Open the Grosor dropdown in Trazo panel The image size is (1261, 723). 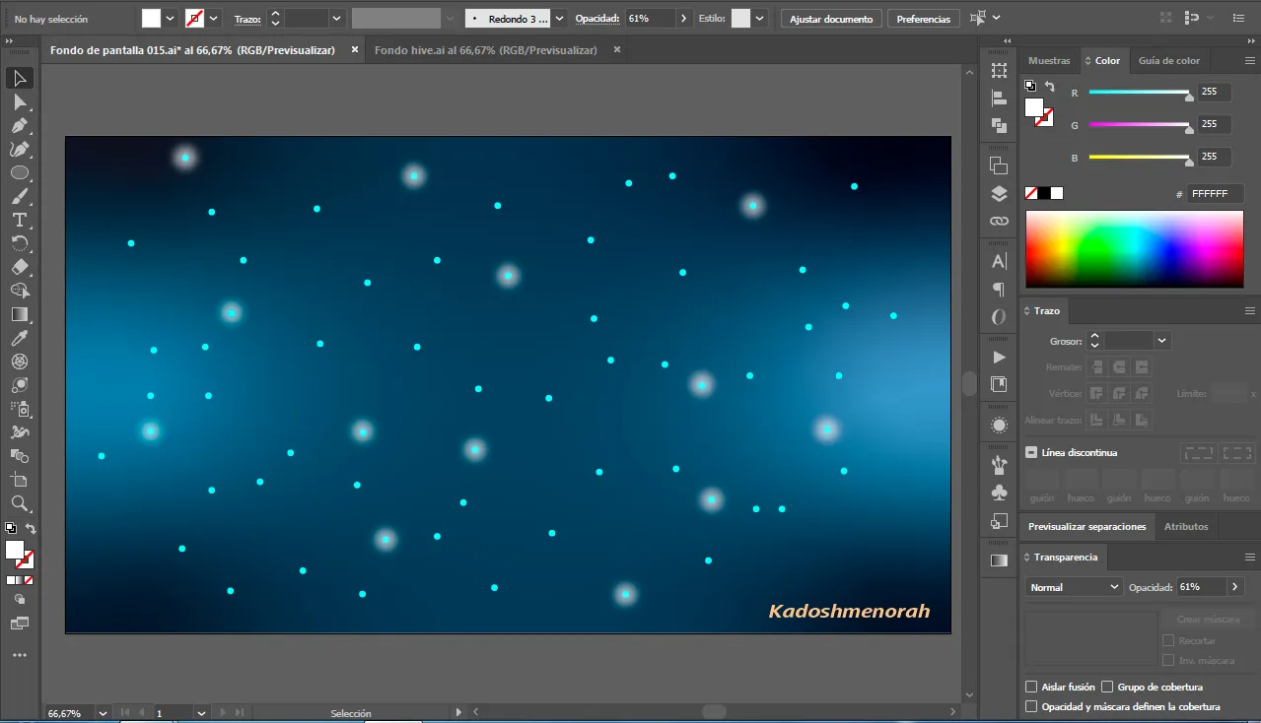pos(1161,341)
